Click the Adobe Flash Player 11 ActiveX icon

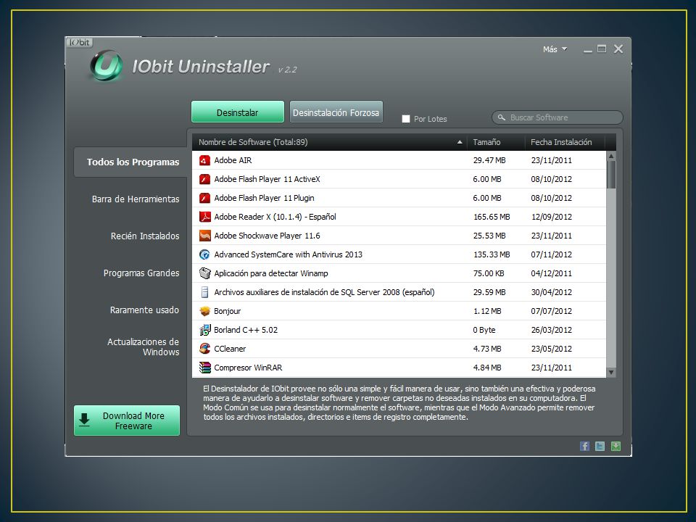204,179
